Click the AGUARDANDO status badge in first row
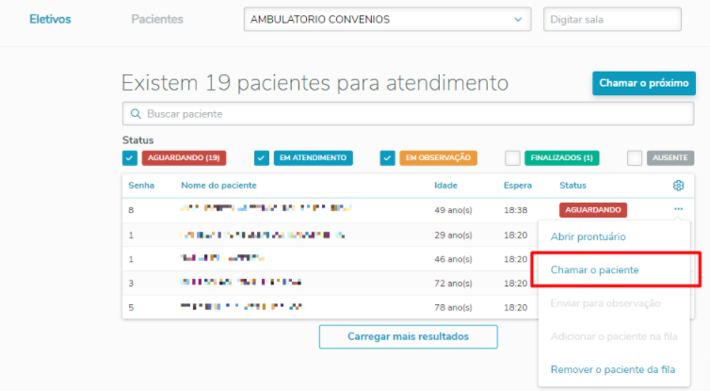The height and width of the screenshot is (391, 710). (592, 210)
